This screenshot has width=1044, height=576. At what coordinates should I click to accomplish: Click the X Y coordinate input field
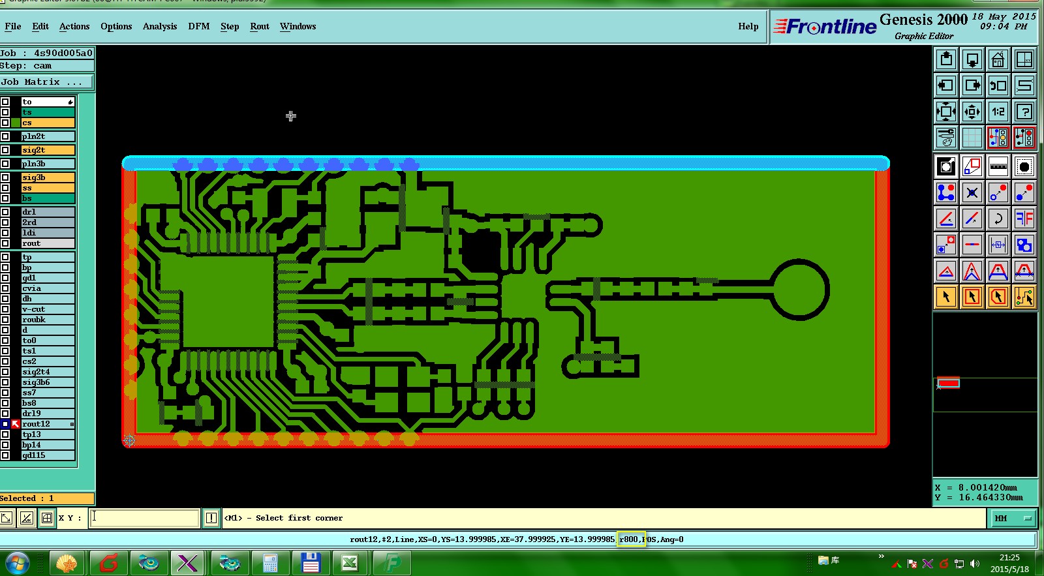click(144, 518)
